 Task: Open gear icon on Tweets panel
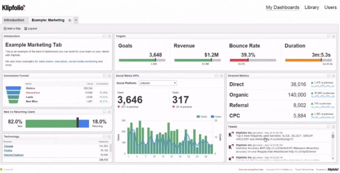click(333, 126)
